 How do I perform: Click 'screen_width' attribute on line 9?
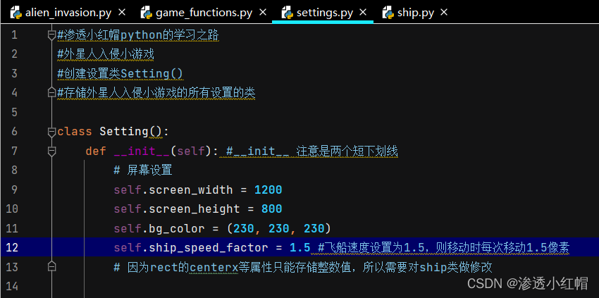tap(191, 190)
